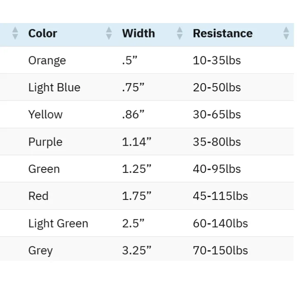Select the Light Green row label
This screenshot has width=300, height=281.
[58, 223]
